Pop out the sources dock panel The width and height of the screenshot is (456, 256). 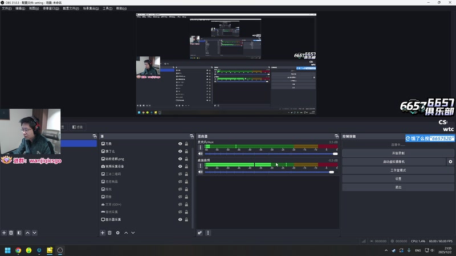(x=192, y=136)
